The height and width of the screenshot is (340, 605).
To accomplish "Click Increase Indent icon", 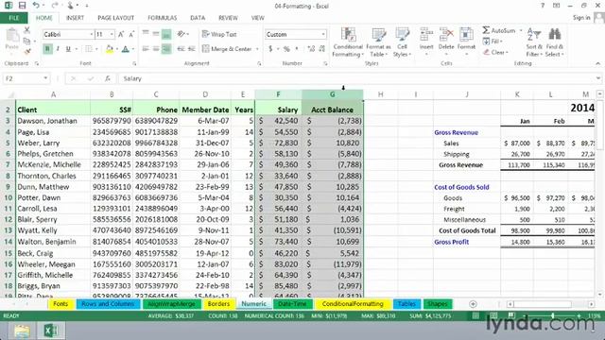I will tap(191, 49).
